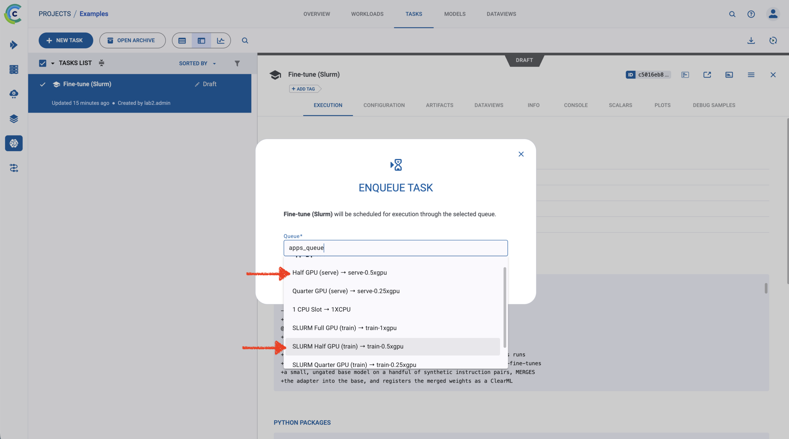Close the Fine-tune (Slurm) details panel
Viewport: 789px width, 439px height.
click(x=773, y=75)
